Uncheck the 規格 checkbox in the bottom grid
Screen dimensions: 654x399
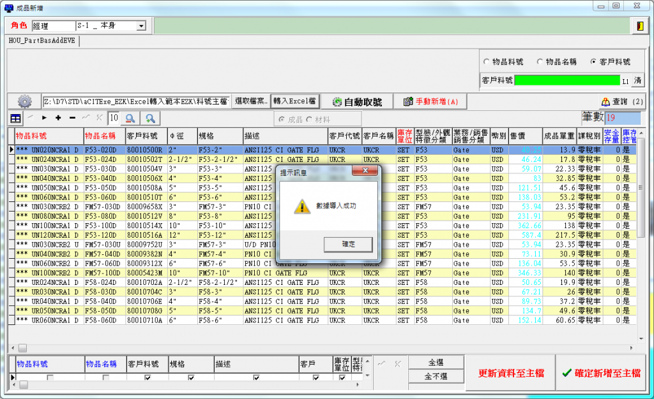point(190,377)
